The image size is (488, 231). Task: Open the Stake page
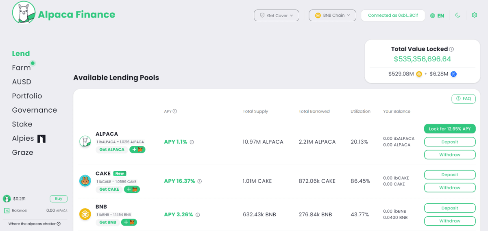22,124
